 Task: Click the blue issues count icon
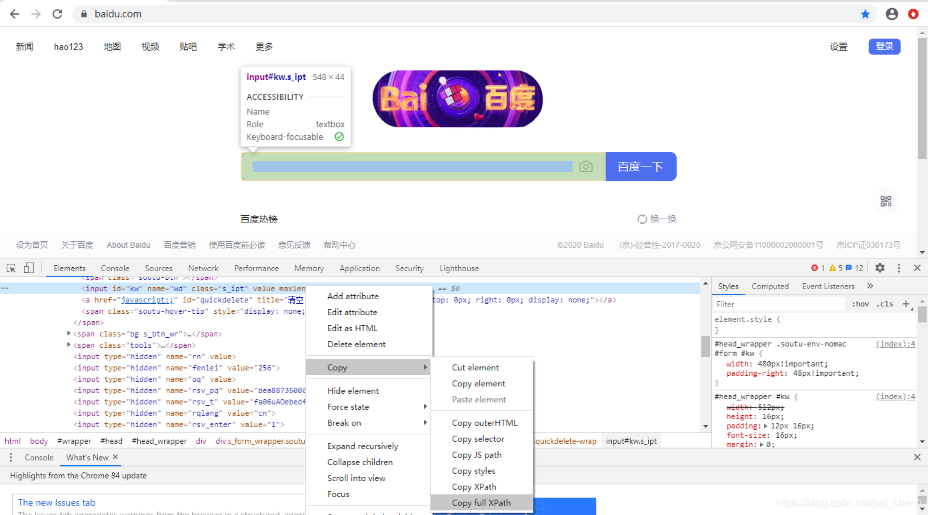tap(849, 268)
